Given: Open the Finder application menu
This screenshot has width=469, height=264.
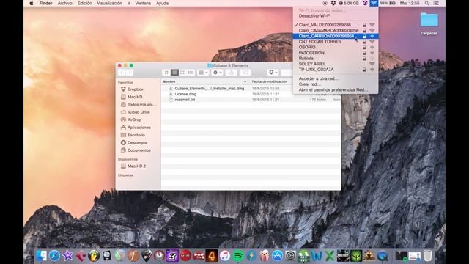Looking at the screenshot, I should [45, 3].
